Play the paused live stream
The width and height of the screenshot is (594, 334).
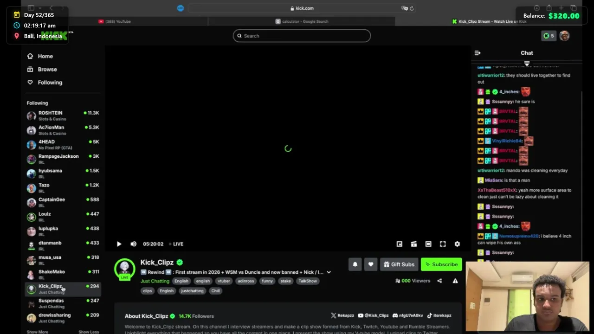(119, 244)
